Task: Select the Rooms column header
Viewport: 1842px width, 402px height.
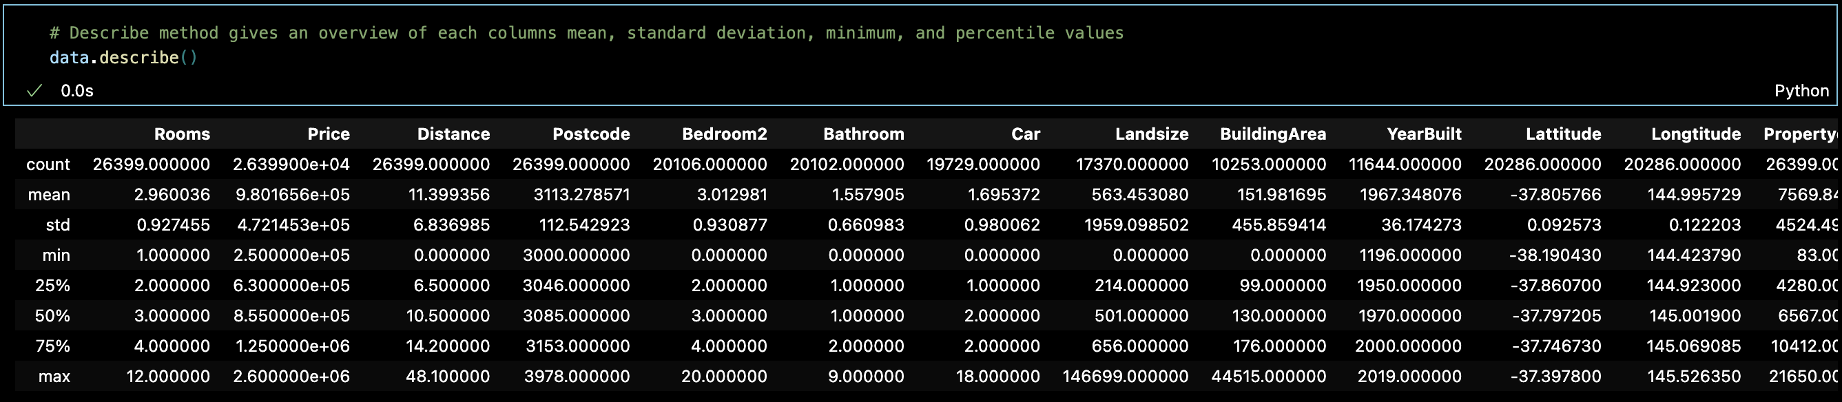Action: (182, 134)
